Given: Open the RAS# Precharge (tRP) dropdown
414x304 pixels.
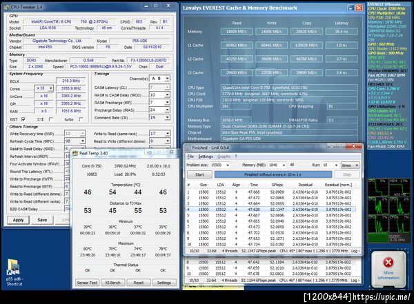Looking at the screenshot, I should click(x=167, y=103).
